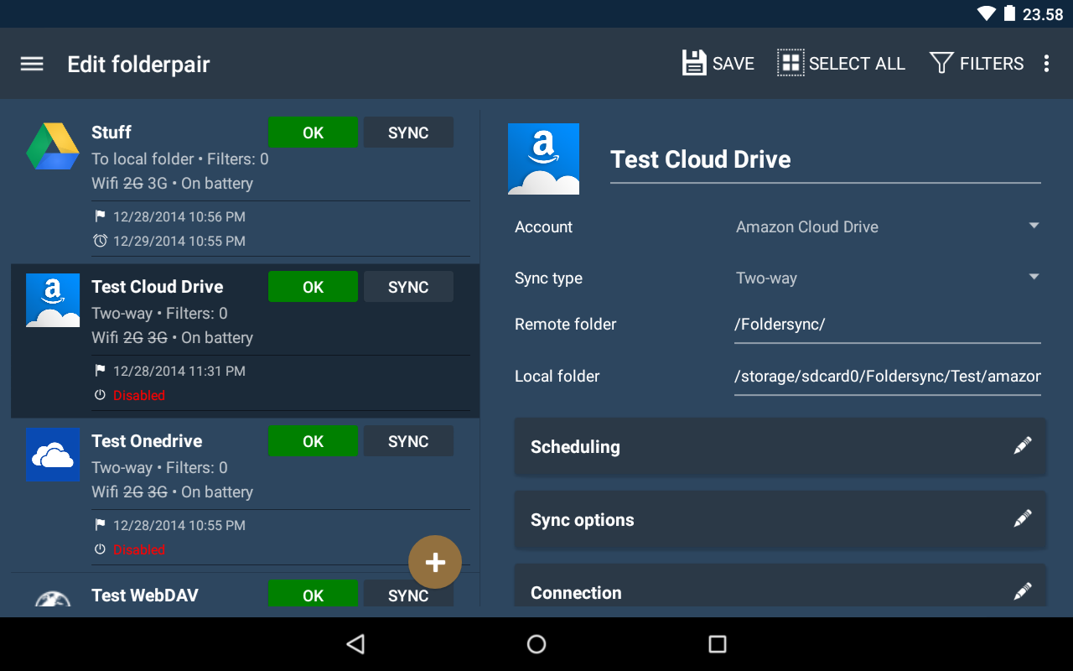
Task: Click the Disabled scheduler toggle for Test Onedrive
Action: [138, 549]
